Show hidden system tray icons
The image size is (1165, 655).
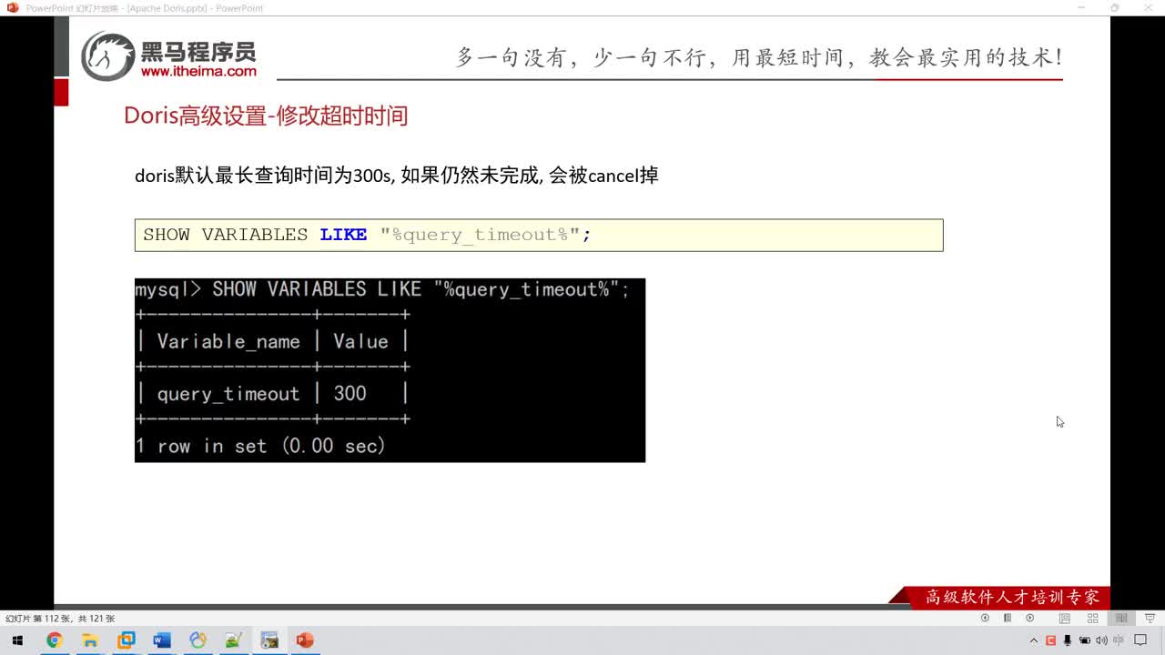pos(1034,640)
